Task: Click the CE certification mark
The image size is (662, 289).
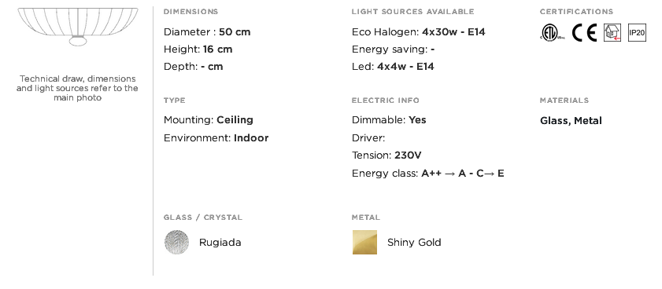Action: coord(584,32)
